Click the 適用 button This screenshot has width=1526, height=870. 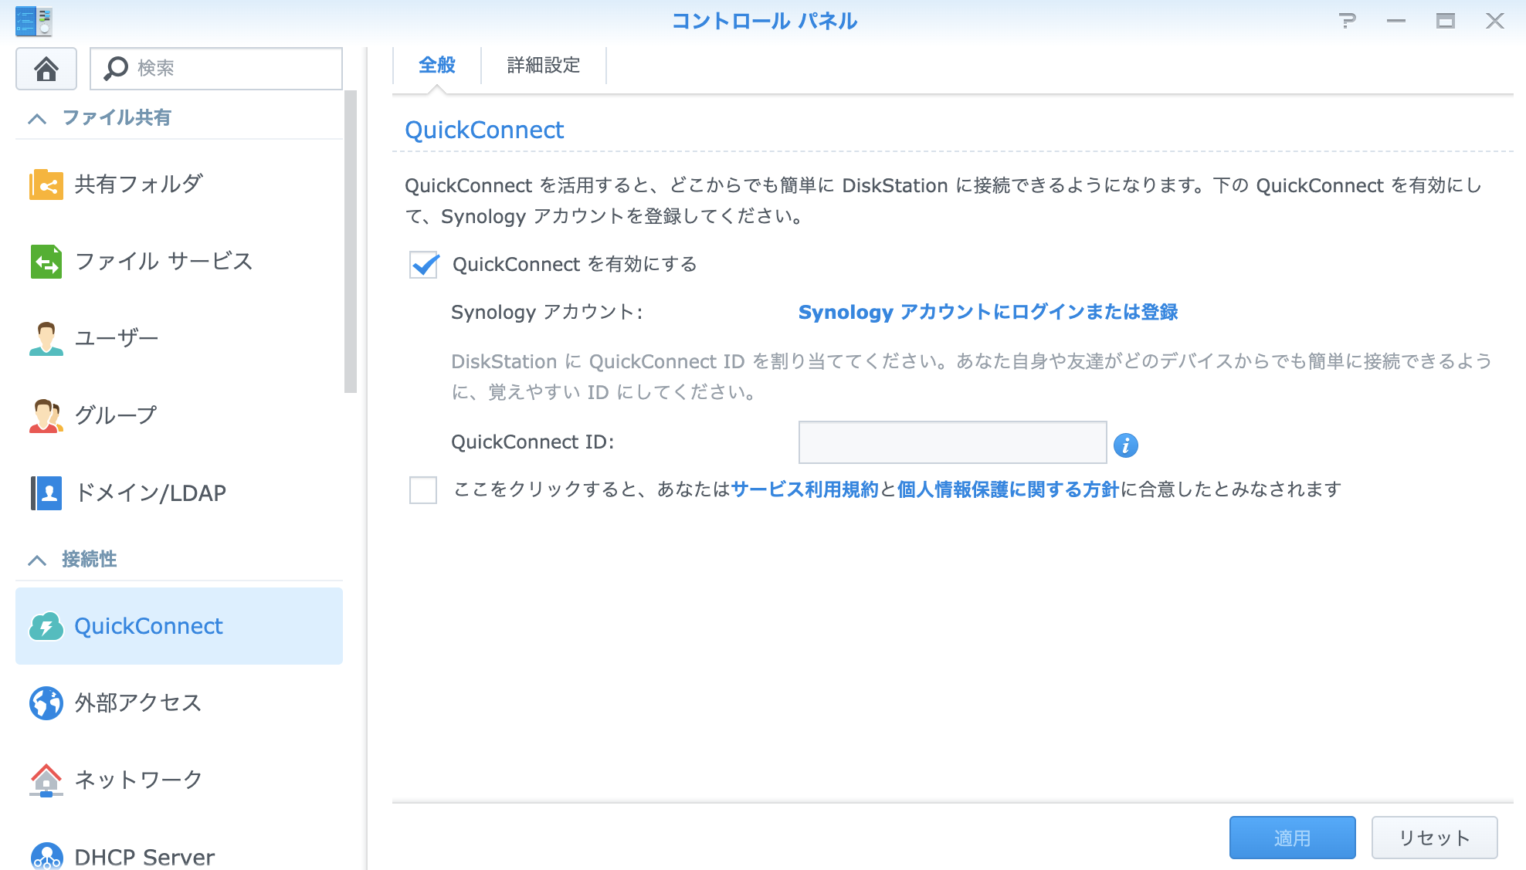pos(1292,838)
